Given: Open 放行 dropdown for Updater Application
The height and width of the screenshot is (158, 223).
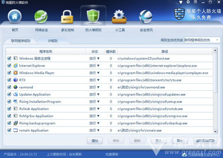Looking at the screenshot, I should click(94, 94).
